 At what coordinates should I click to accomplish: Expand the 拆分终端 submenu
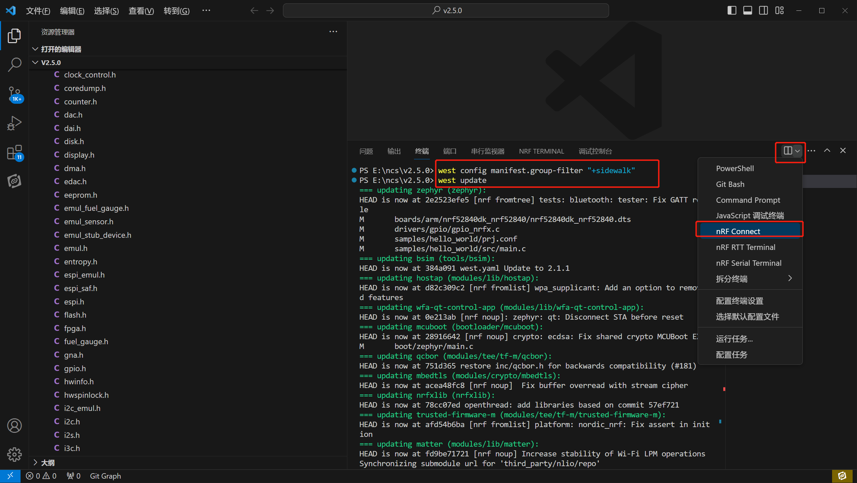750,279
